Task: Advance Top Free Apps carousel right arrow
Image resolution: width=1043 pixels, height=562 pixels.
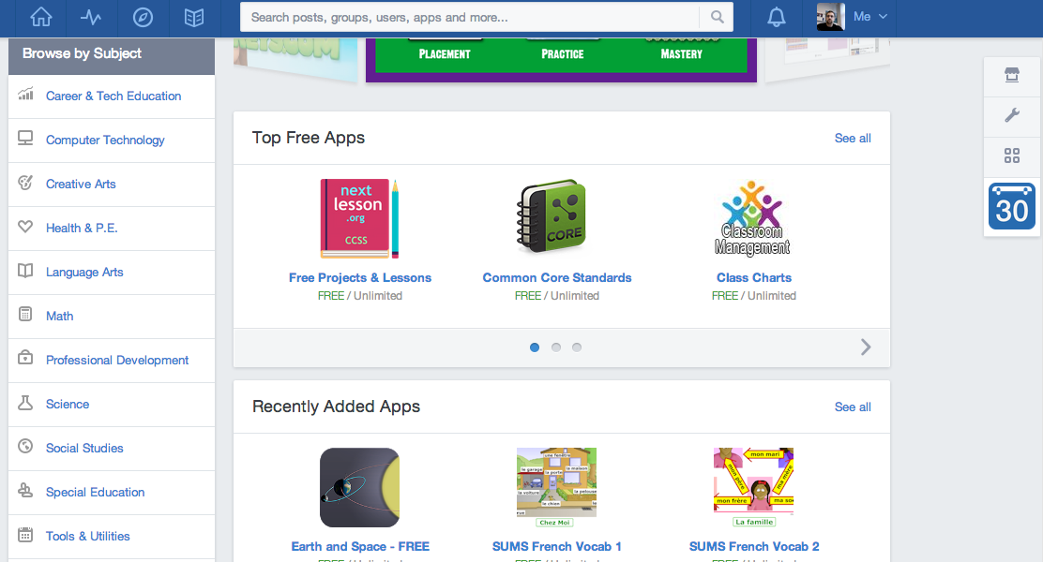Action: (866, 348)
